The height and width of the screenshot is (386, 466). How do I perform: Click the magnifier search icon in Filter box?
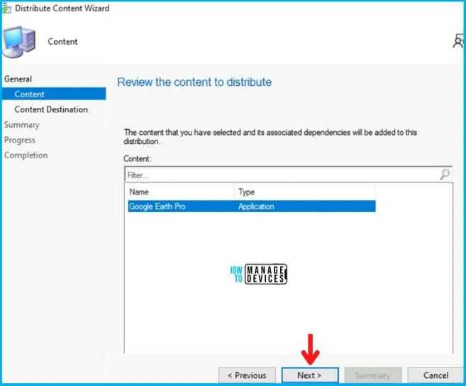[x=445, y=175]
